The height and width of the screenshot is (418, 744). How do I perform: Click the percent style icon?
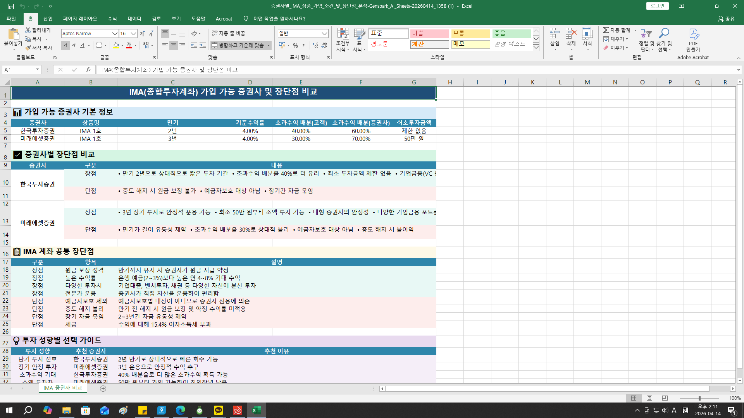click(x=295, y=45)
